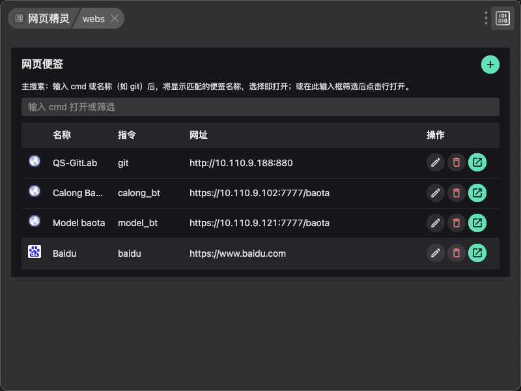Click the green add bookmark plus button
The width and height of the screenshot is (521, 391).
click(490, 65)
